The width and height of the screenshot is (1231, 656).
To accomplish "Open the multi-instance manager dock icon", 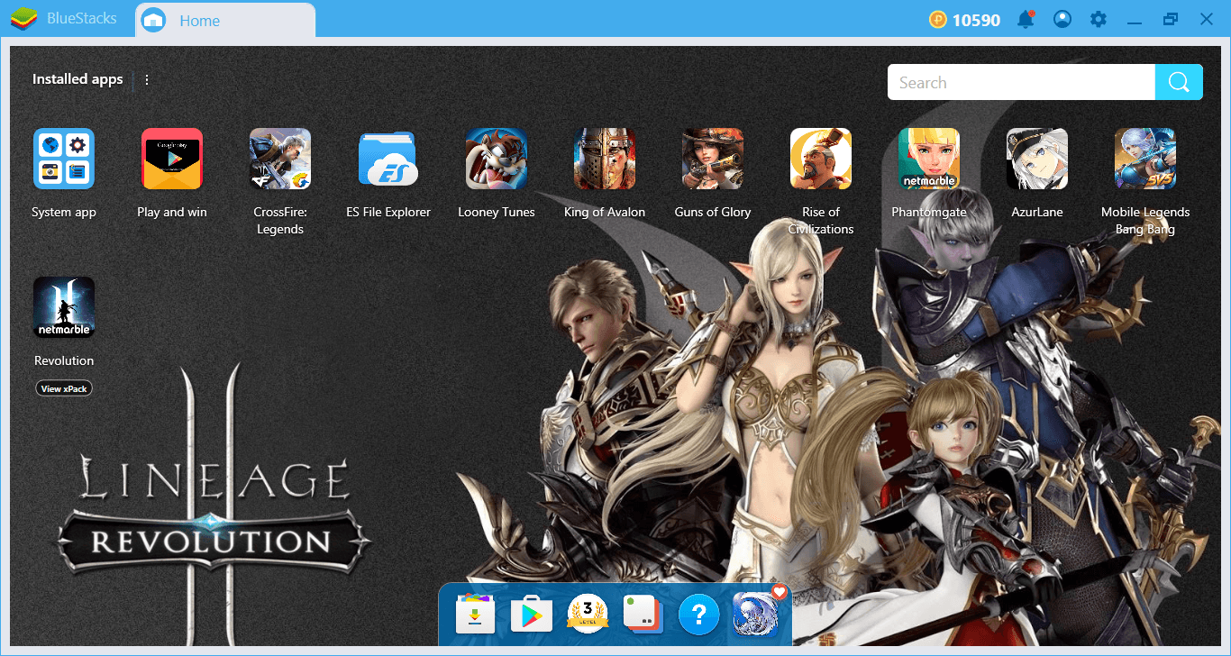I will coord(643,615).
